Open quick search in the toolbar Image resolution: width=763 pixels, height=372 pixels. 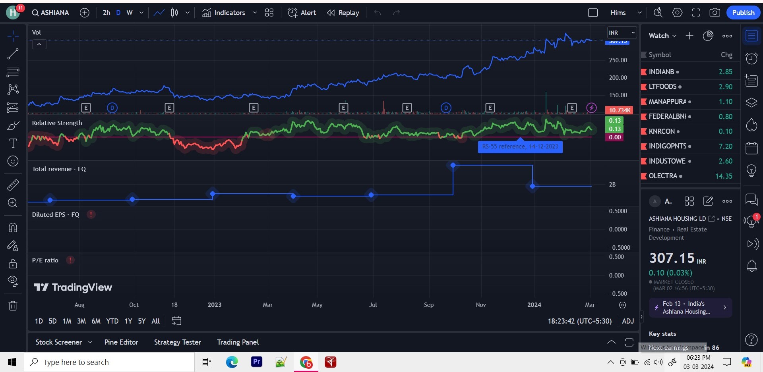pyautogui.click(x=658, y=13)
